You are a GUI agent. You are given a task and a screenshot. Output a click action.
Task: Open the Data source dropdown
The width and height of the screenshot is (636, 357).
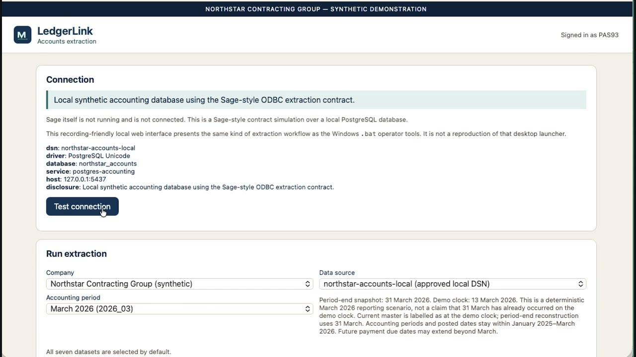point(453,284)
